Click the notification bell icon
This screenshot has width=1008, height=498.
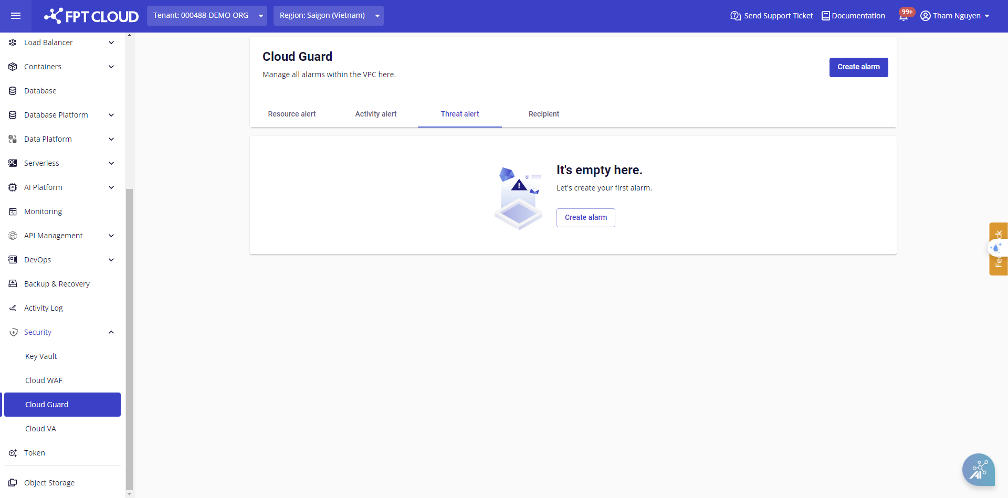903,16
